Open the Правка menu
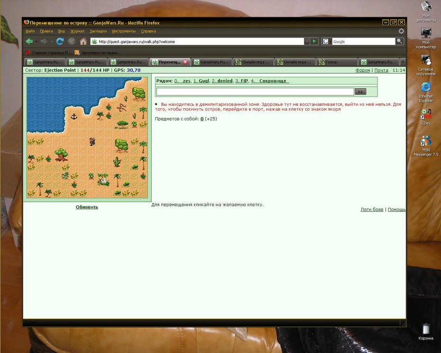Image resolution: width=441 pixels, height=353 pixels. click(x=46, y=31)
